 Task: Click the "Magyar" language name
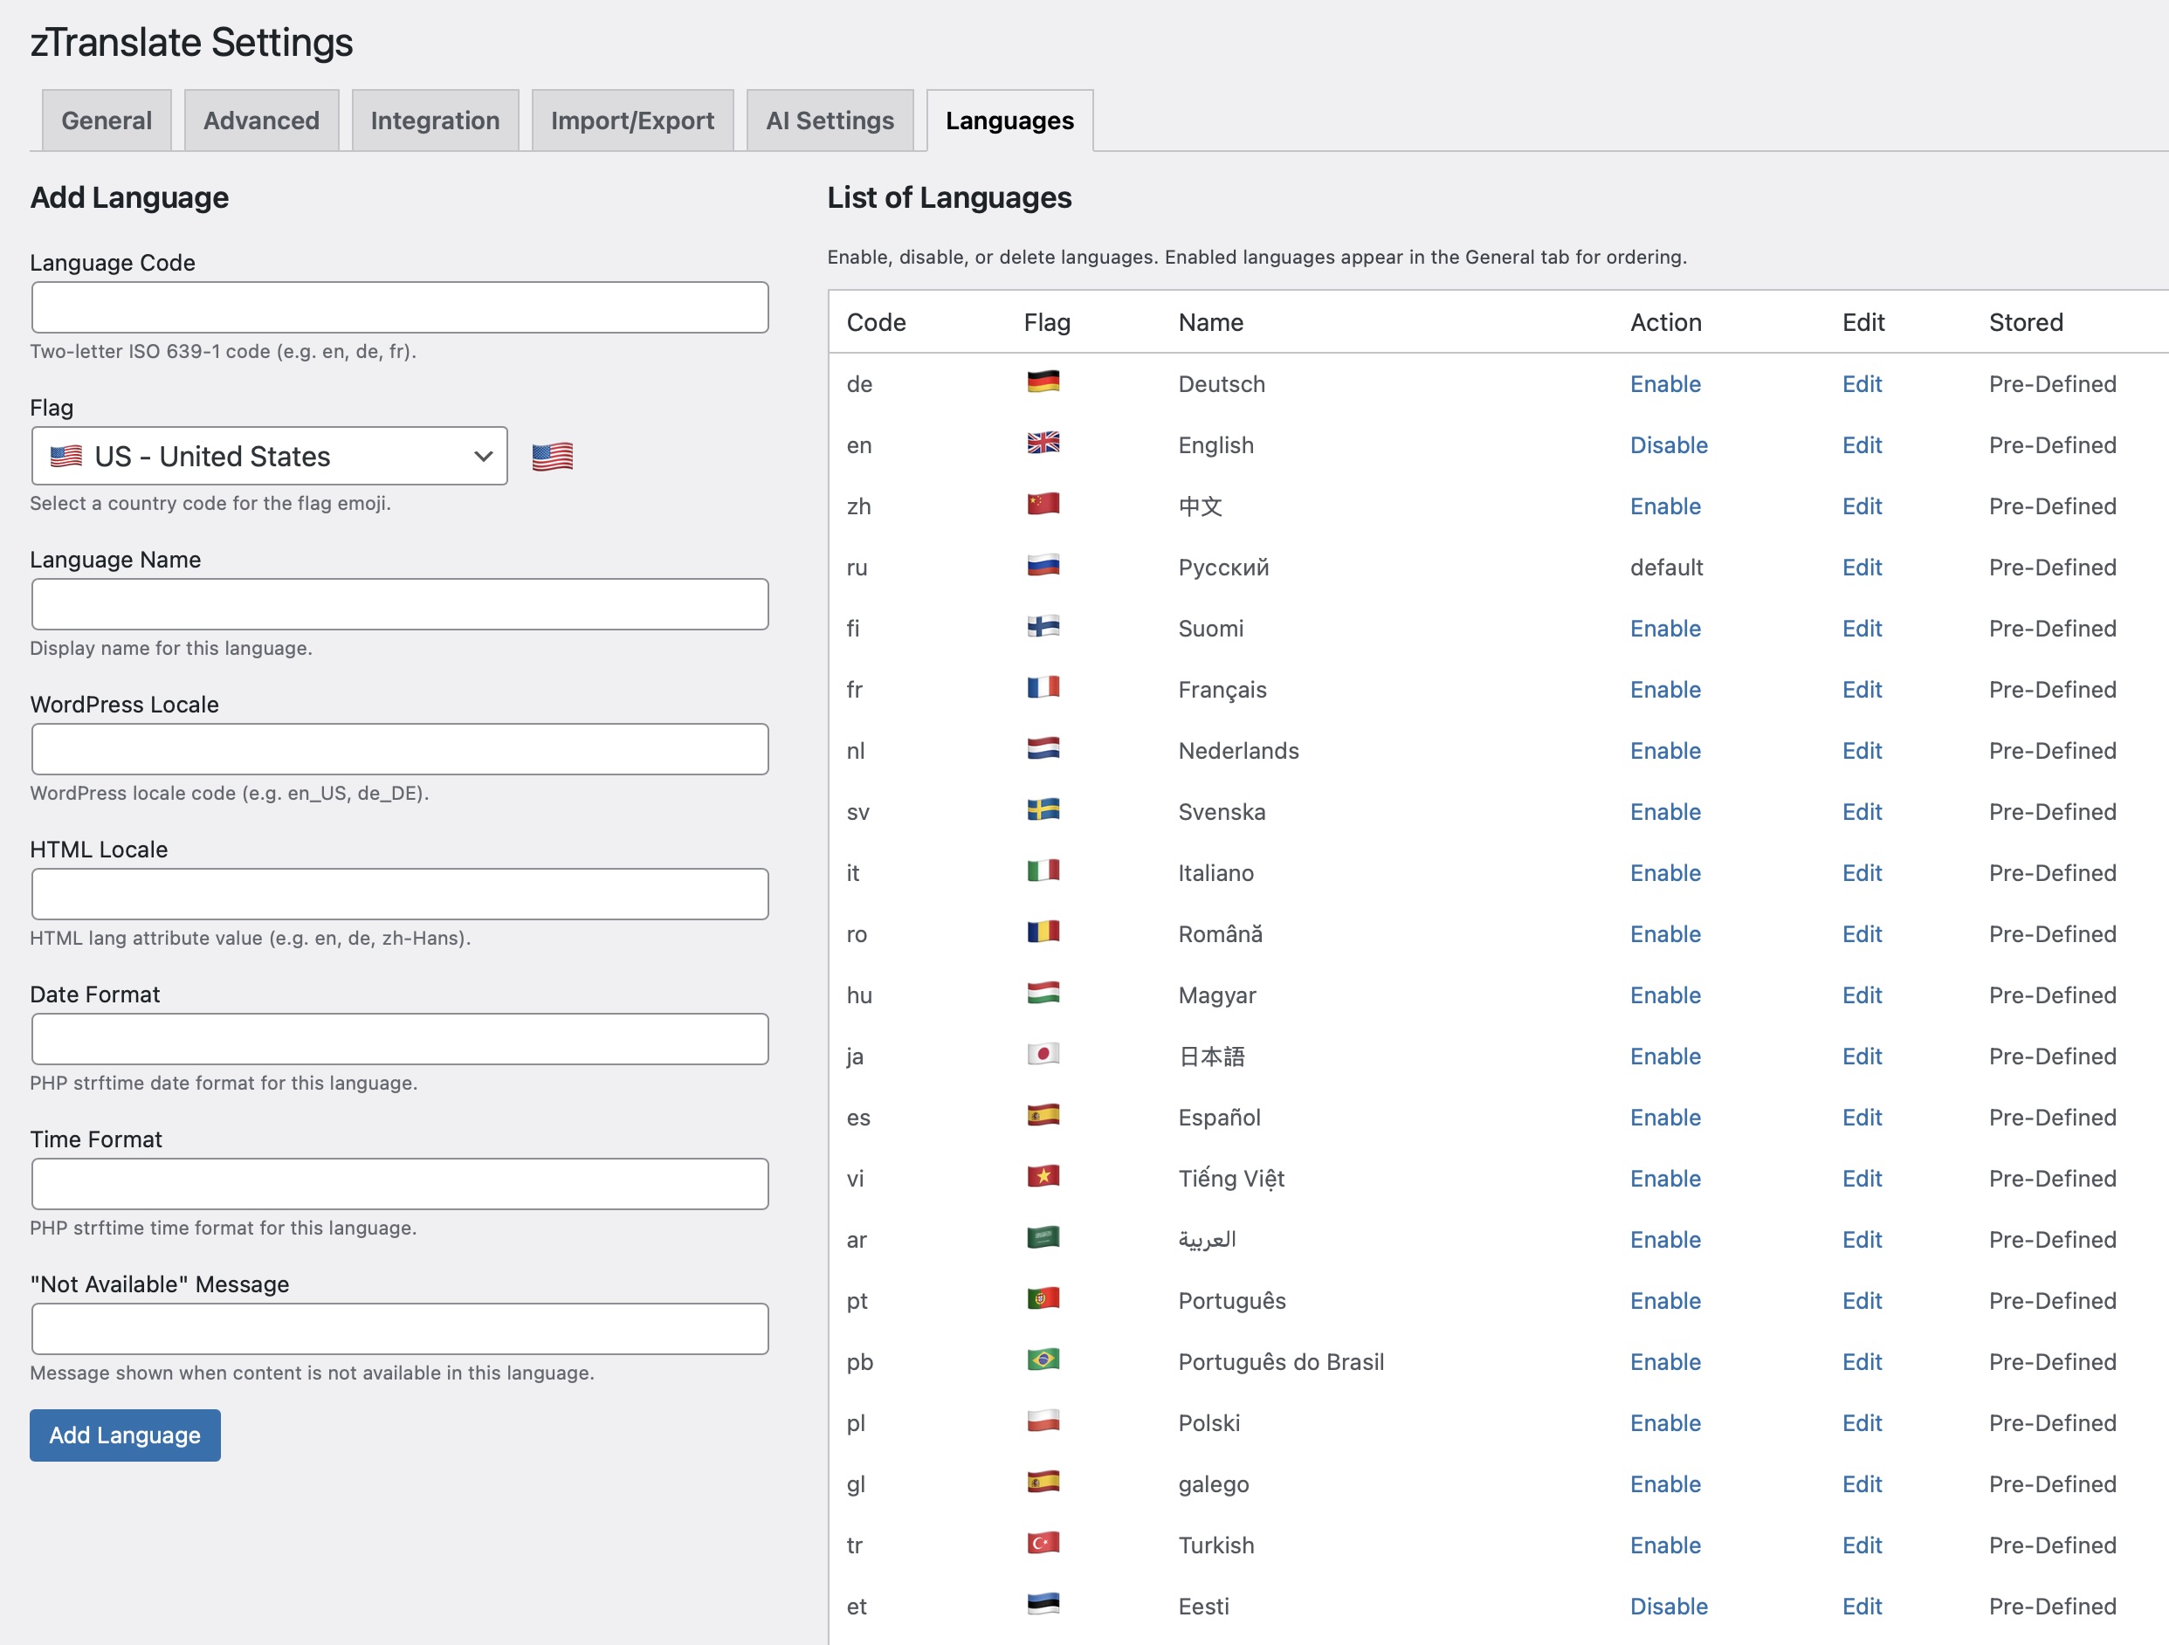pyautogui.click(x=1217, y=995)
